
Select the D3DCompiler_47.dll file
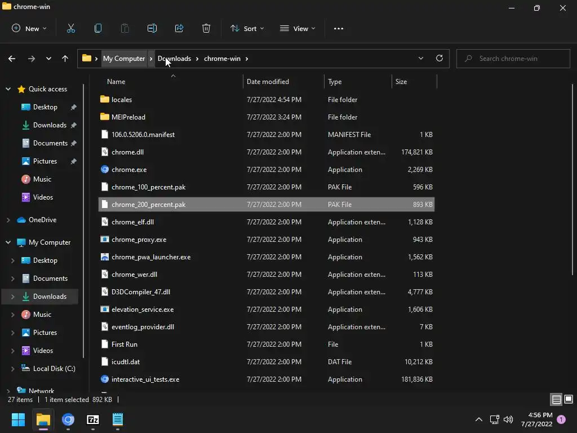(267, 292)
